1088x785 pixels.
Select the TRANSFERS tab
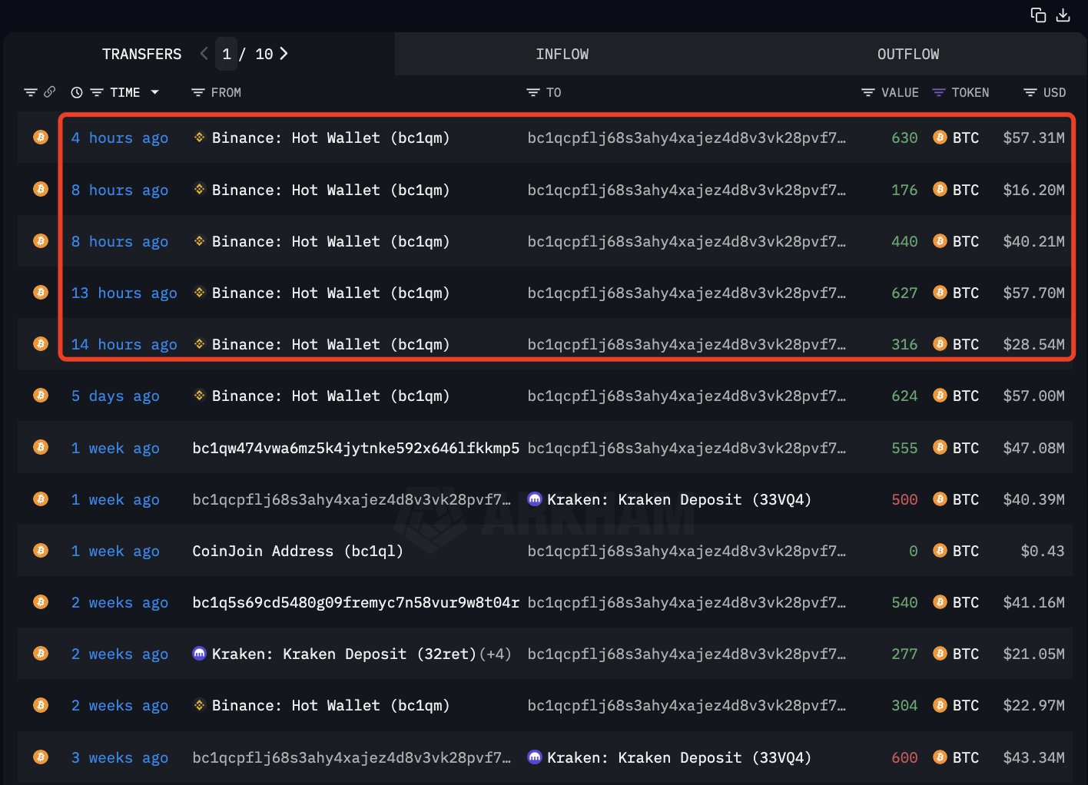click(x=141, y=55)
